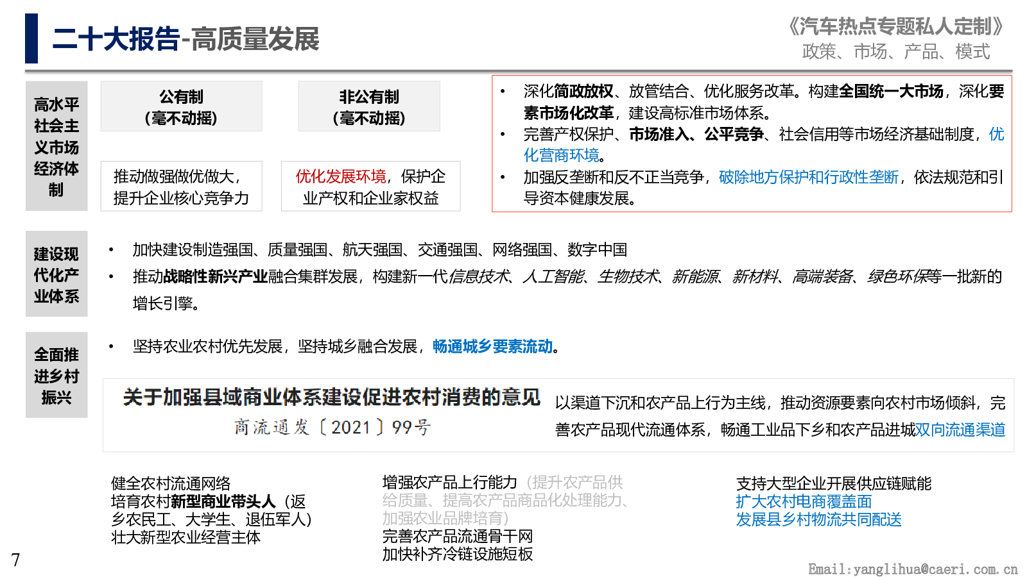Click the gray text 加强农业品牌培育
Screen dimensions: 1027x577
tap(442, 517)
